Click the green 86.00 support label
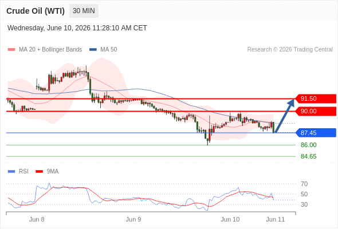This screenshot has height=229, width=338. coord(308,145)
